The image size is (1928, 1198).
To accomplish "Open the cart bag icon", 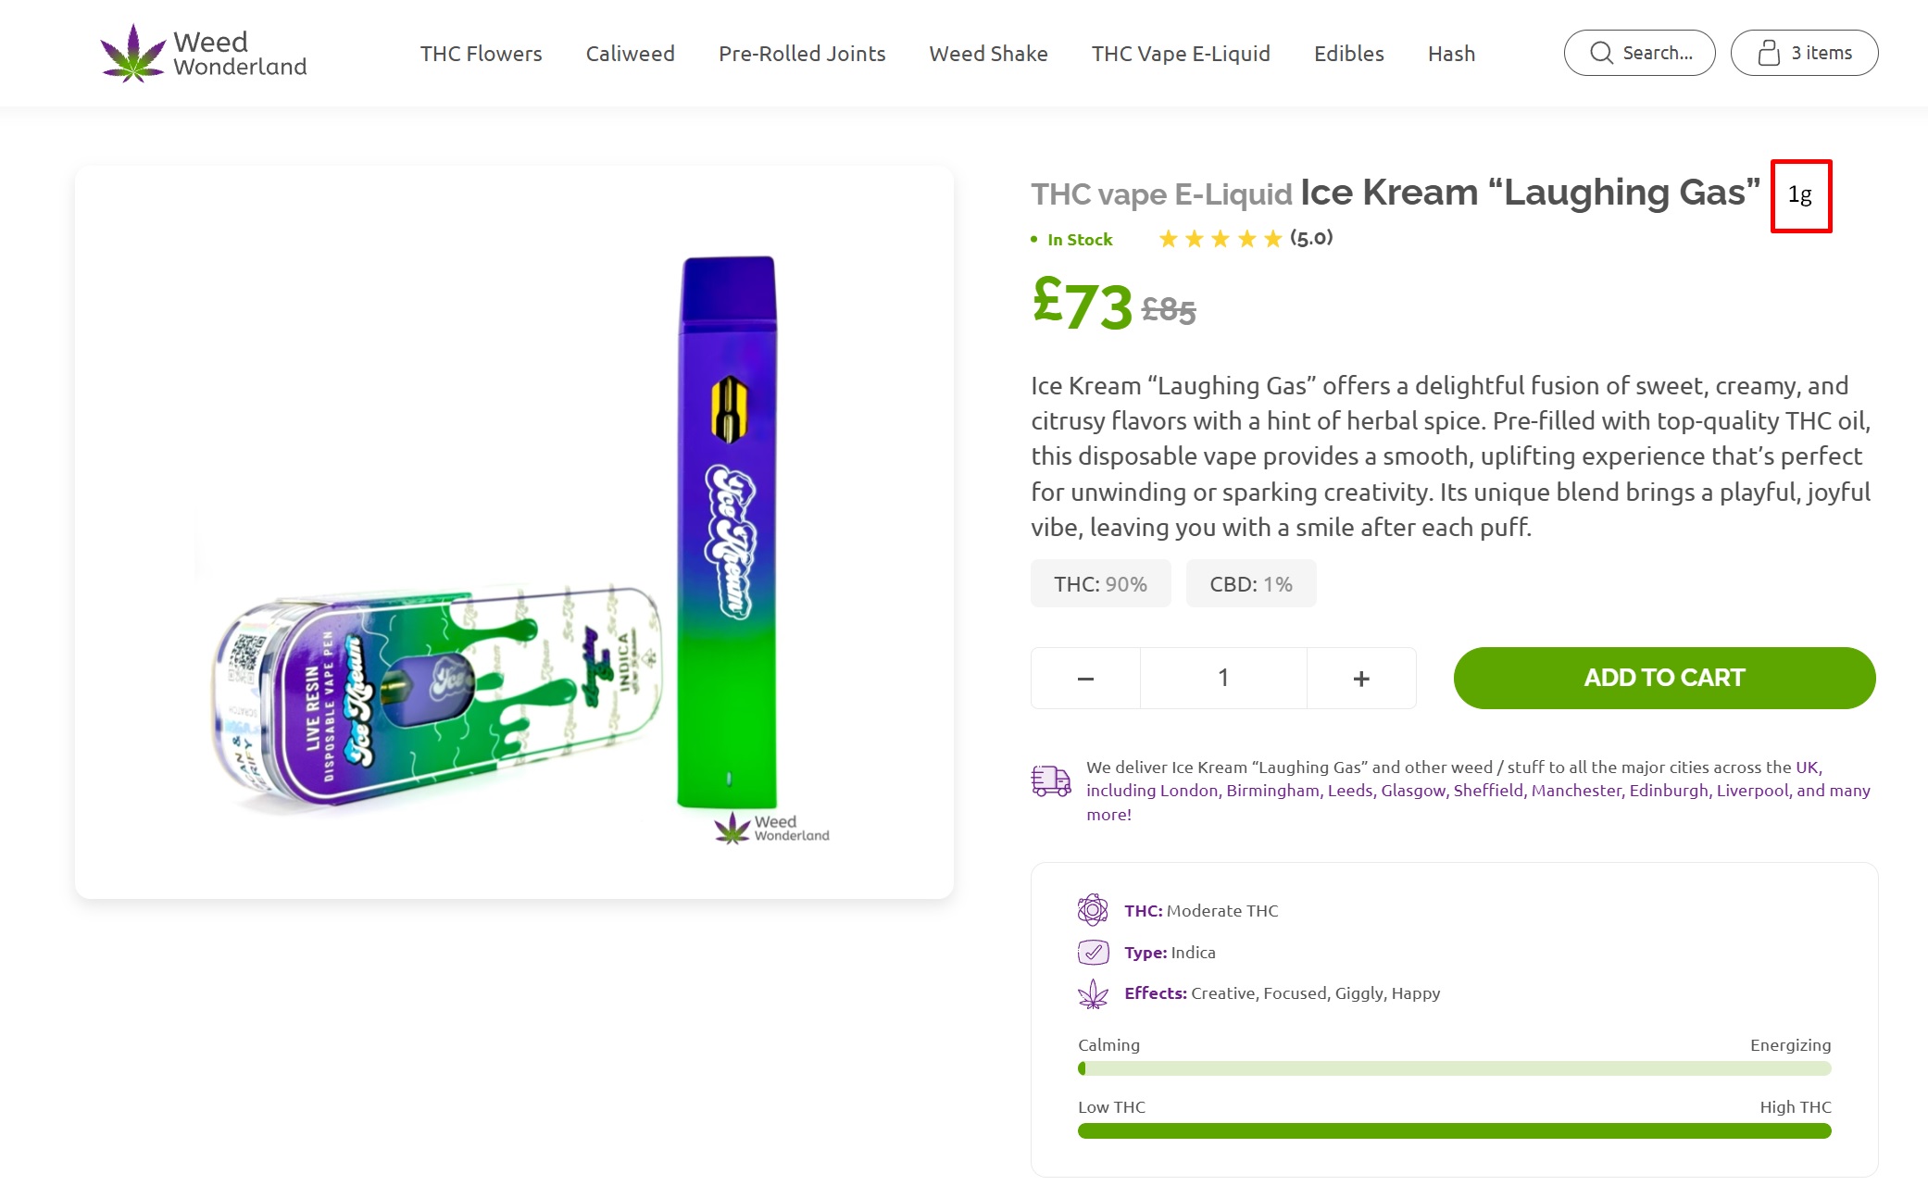I will 1769,53.
